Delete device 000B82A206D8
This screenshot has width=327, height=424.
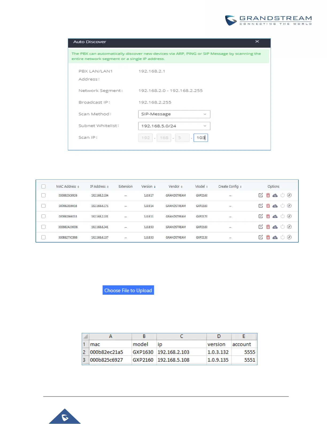268,227
